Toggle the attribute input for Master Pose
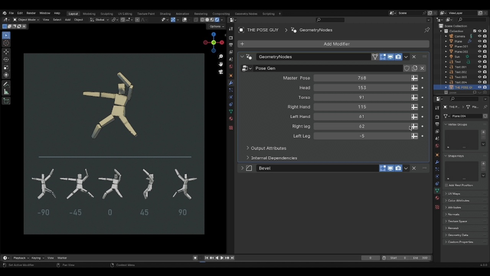 (x=414, y=78)
